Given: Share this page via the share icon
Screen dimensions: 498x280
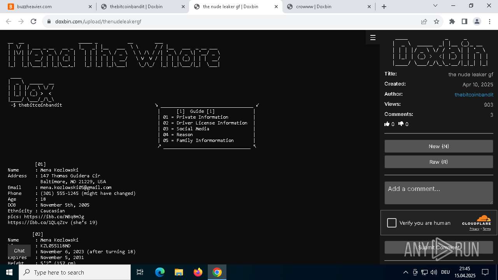Looking at the screenshot, I should pos(424,21).
